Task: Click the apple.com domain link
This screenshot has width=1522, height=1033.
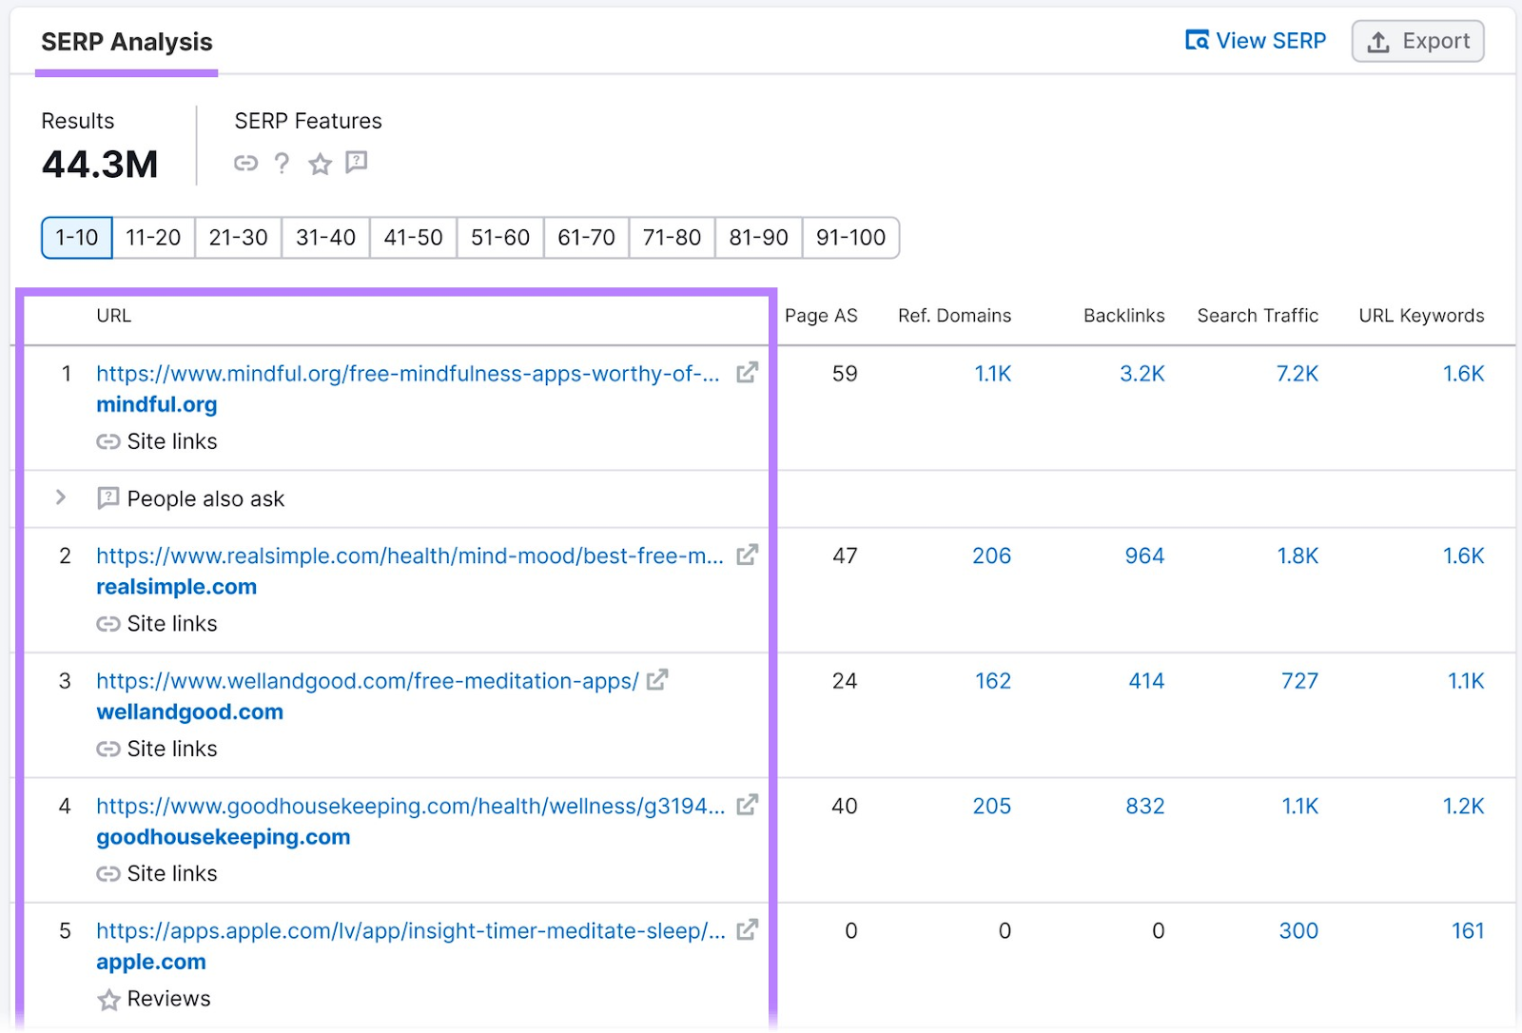Action: [150, 962]
